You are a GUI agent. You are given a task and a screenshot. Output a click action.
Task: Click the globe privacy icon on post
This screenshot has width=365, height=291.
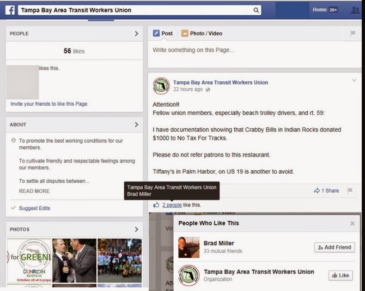[208, 90]
